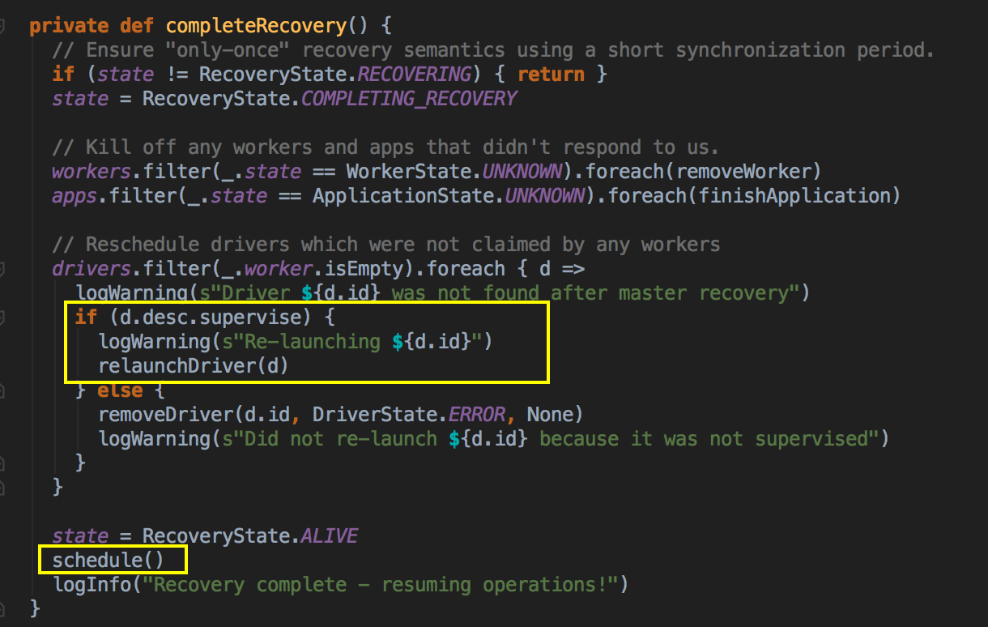Collapse the completeRecovery method fold marker

tap(2, 25)
